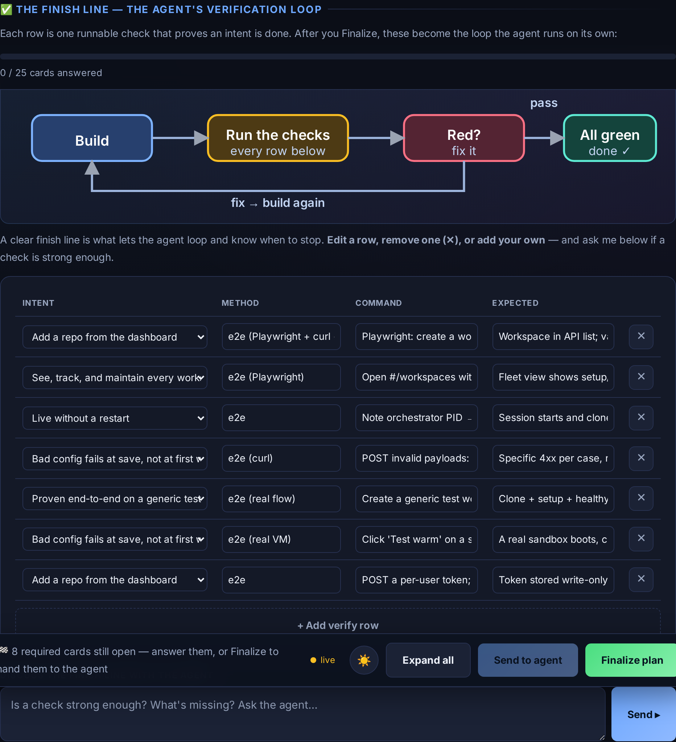Click the COMMAND column header
676x742 pixels.
point(378,303)
